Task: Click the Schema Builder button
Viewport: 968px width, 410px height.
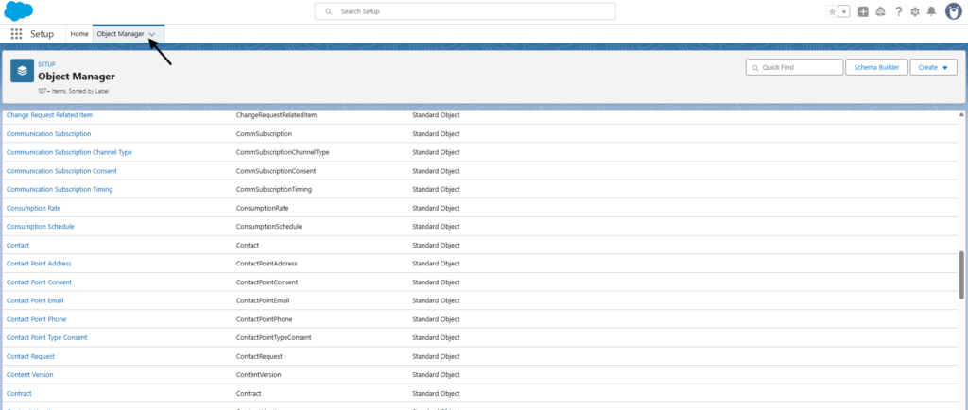Action: 878,67
